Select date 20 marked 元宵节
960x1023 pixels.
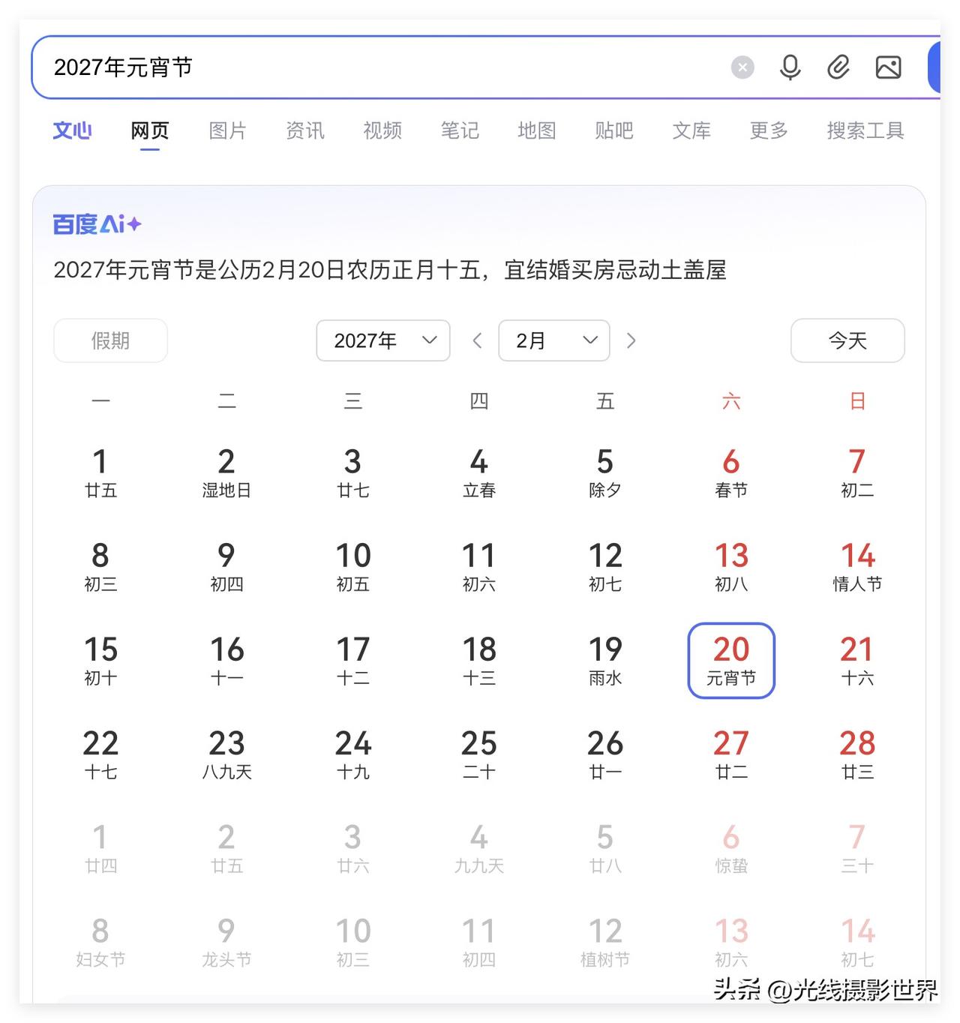pyautogui.click(x=730, y=660)
